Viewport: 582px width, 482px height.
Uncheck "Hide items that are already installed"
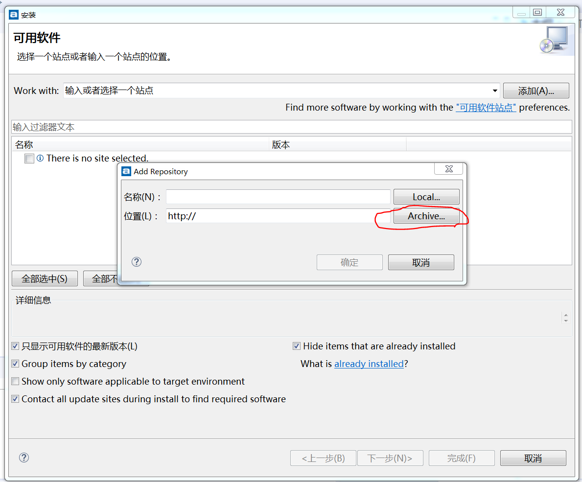[x=296, y=345]
